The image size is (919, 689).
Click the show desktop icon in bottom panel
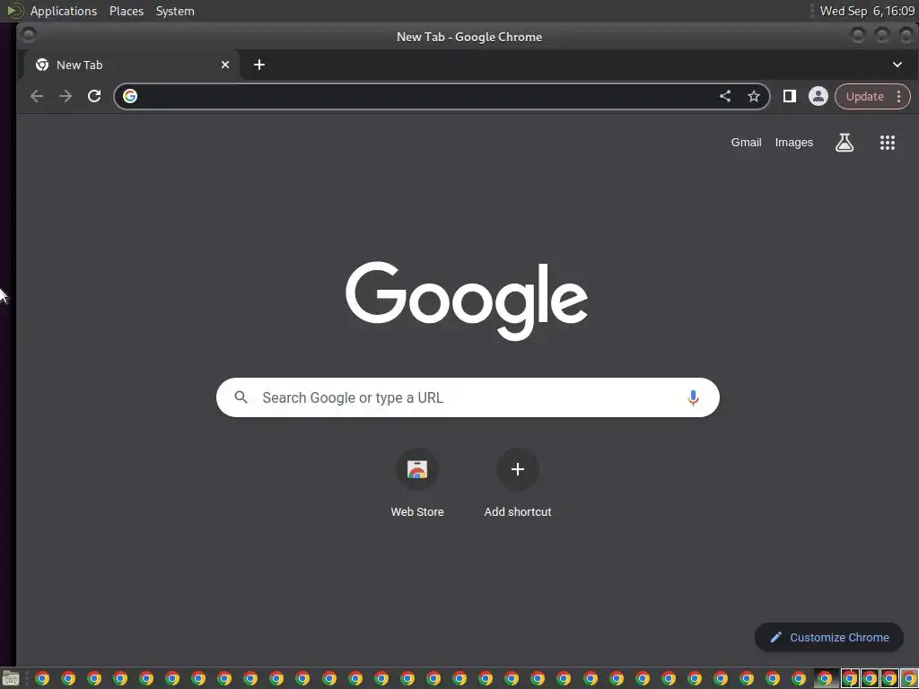point(11,679)
